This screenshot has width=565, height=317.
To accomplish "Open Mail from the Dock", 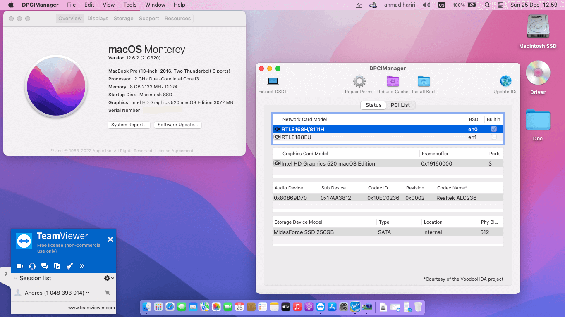I will click(x=193, y=307).
